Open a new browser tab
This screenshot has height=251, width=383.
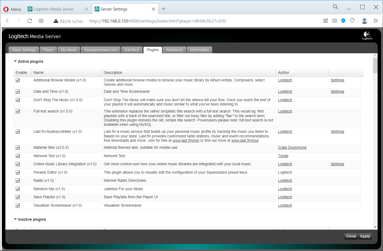pyautogui.click(x=164, y=9)
